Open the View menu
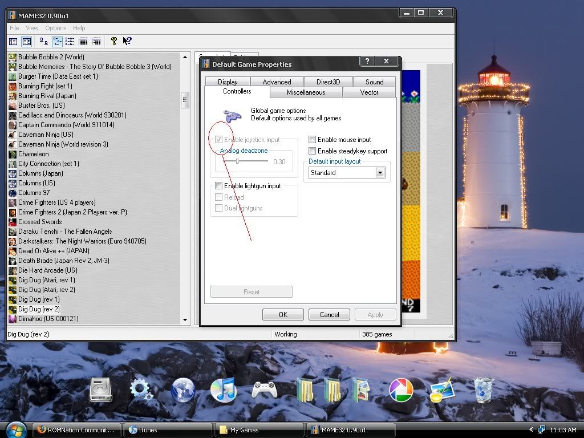 pyautogui.click(x=32, y=28)
